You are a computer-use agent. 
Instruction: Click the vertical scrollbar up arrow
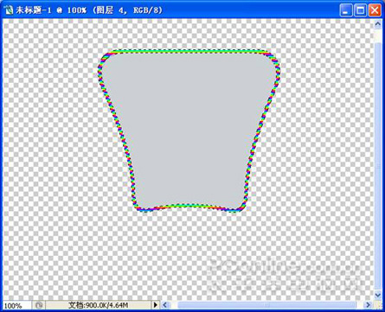click(378, 24)
